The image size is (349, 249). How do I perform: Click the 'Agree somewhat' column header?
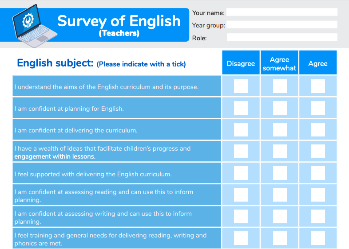(279, 63)
